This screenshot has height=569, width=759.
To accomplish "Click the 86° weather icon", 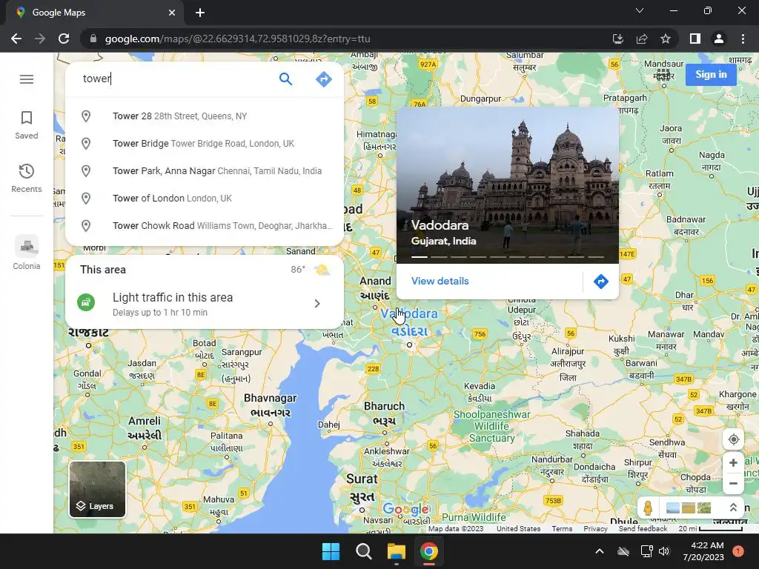I will (322, 270).
